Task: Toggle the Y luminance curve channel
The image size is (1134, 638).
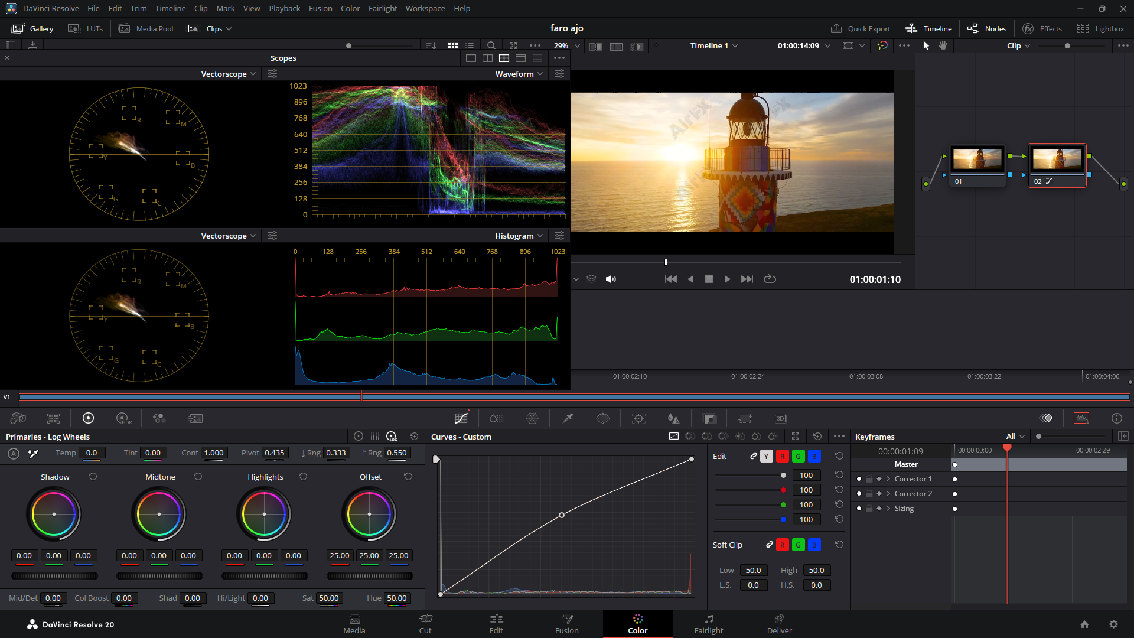Action: [x=766, y=456]
